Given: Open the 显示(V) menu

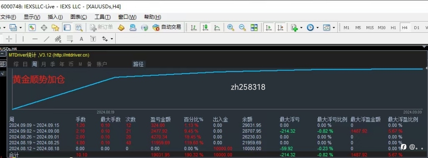Looking at the screenshot, I should pos(32,17).
